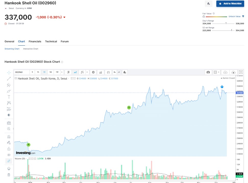Activate the zoom in tool
This screenshot has width=248, height=183.
point(9,129)
